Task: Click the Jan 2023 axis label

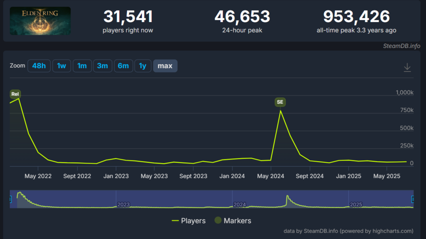Action: (116, 176)
